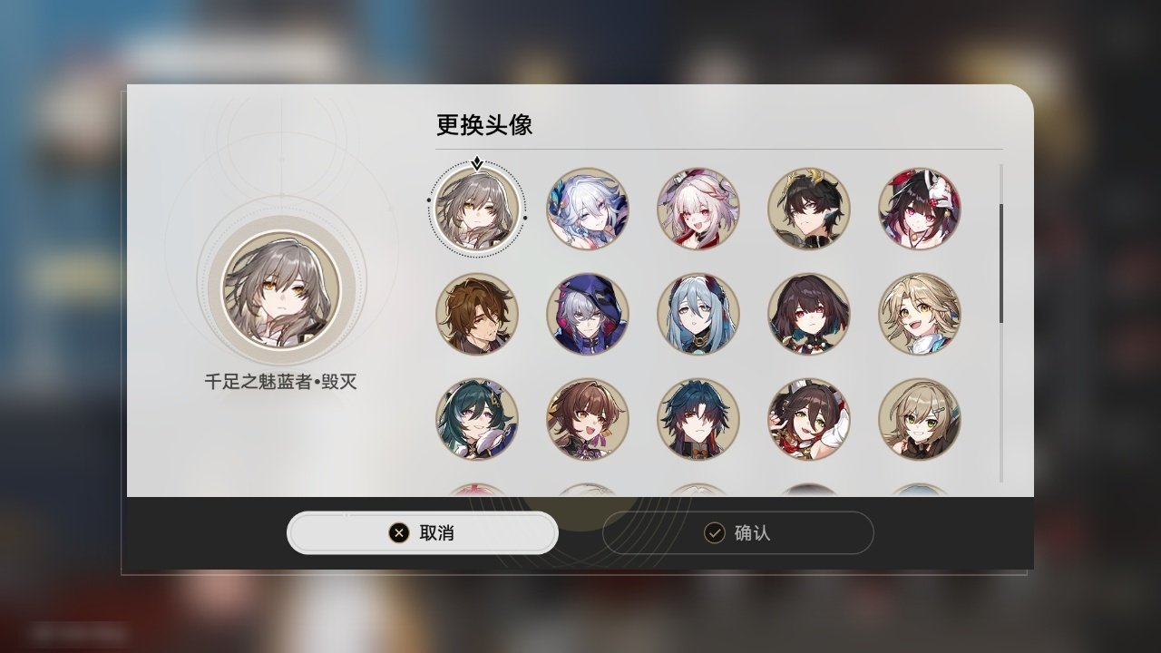This screenshot has width=1161, height=653.
Task: Pick the light-blue long-haired girl avatar
Action: 698,314
